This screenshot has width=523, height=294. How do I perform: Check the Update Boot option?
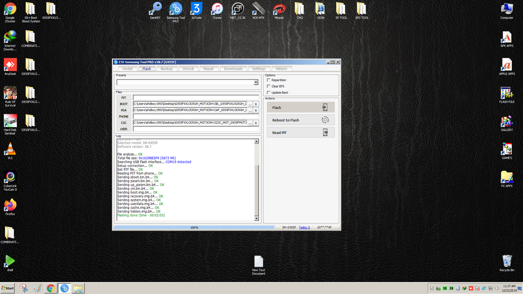coord(268,93)
